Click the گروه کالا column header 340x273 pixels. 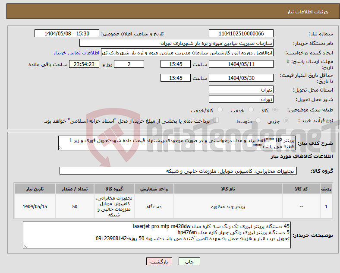coord(114,189)
